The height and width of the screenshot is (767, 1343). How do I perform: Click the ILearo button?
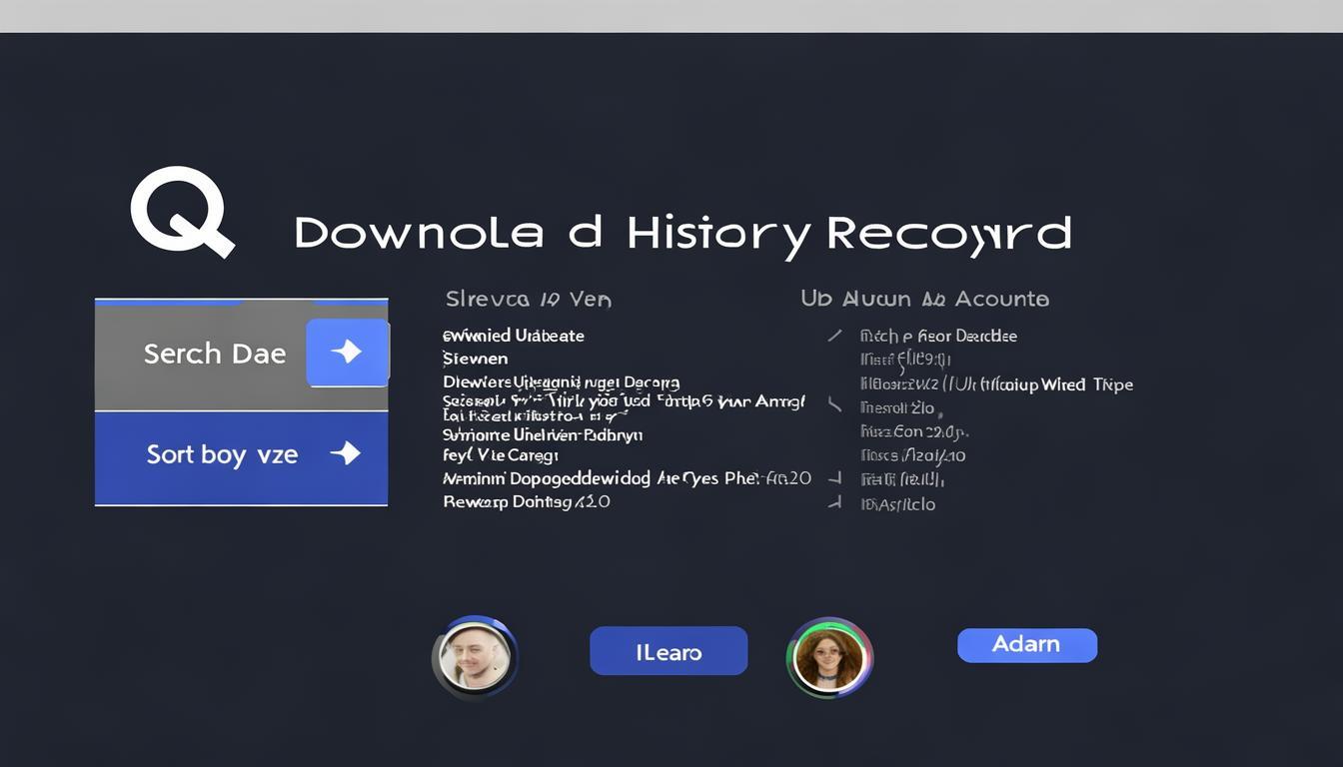click(669, 652)
